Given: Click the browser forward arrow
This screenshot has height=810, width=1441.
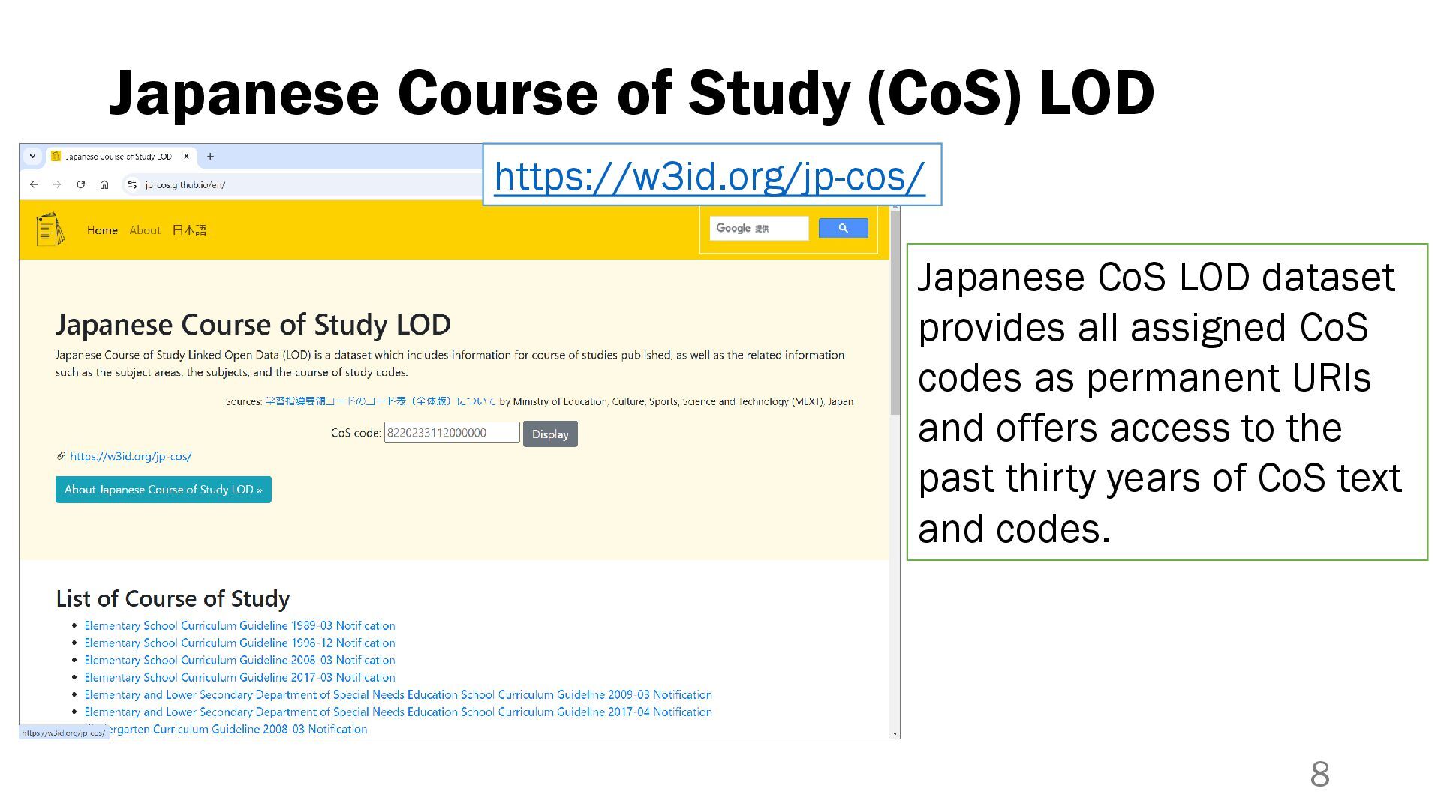Looking at the screenshot, I should point(57,184).
